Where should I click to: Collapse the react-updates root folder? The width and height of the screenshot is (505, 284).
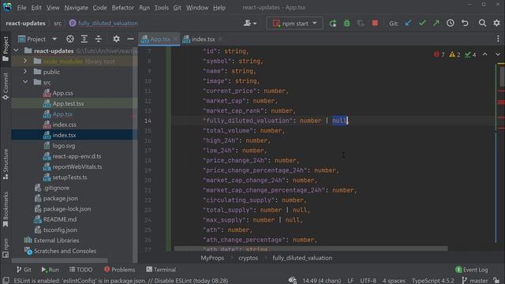(16, 50)
